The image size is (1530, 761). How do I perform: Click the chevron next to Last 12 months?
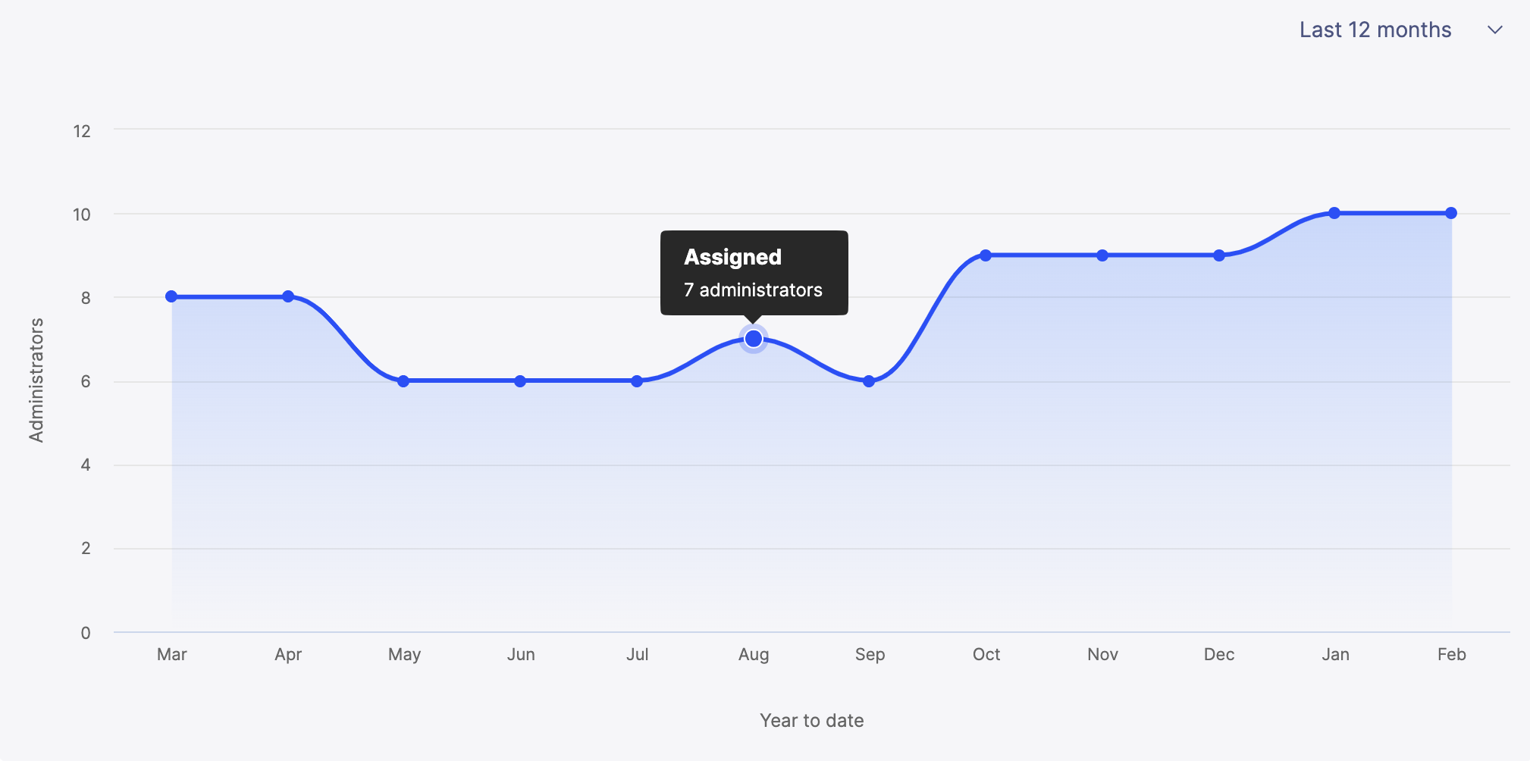[x=1494, y=30]
